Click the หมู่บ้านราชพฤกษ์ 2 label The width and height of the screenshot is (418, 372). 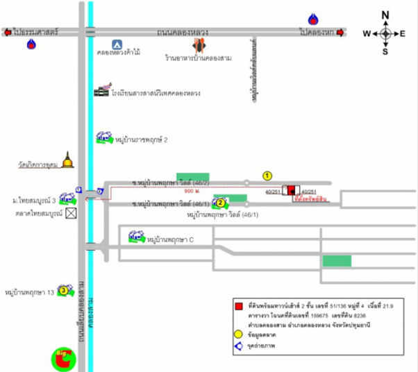point(141,139)
